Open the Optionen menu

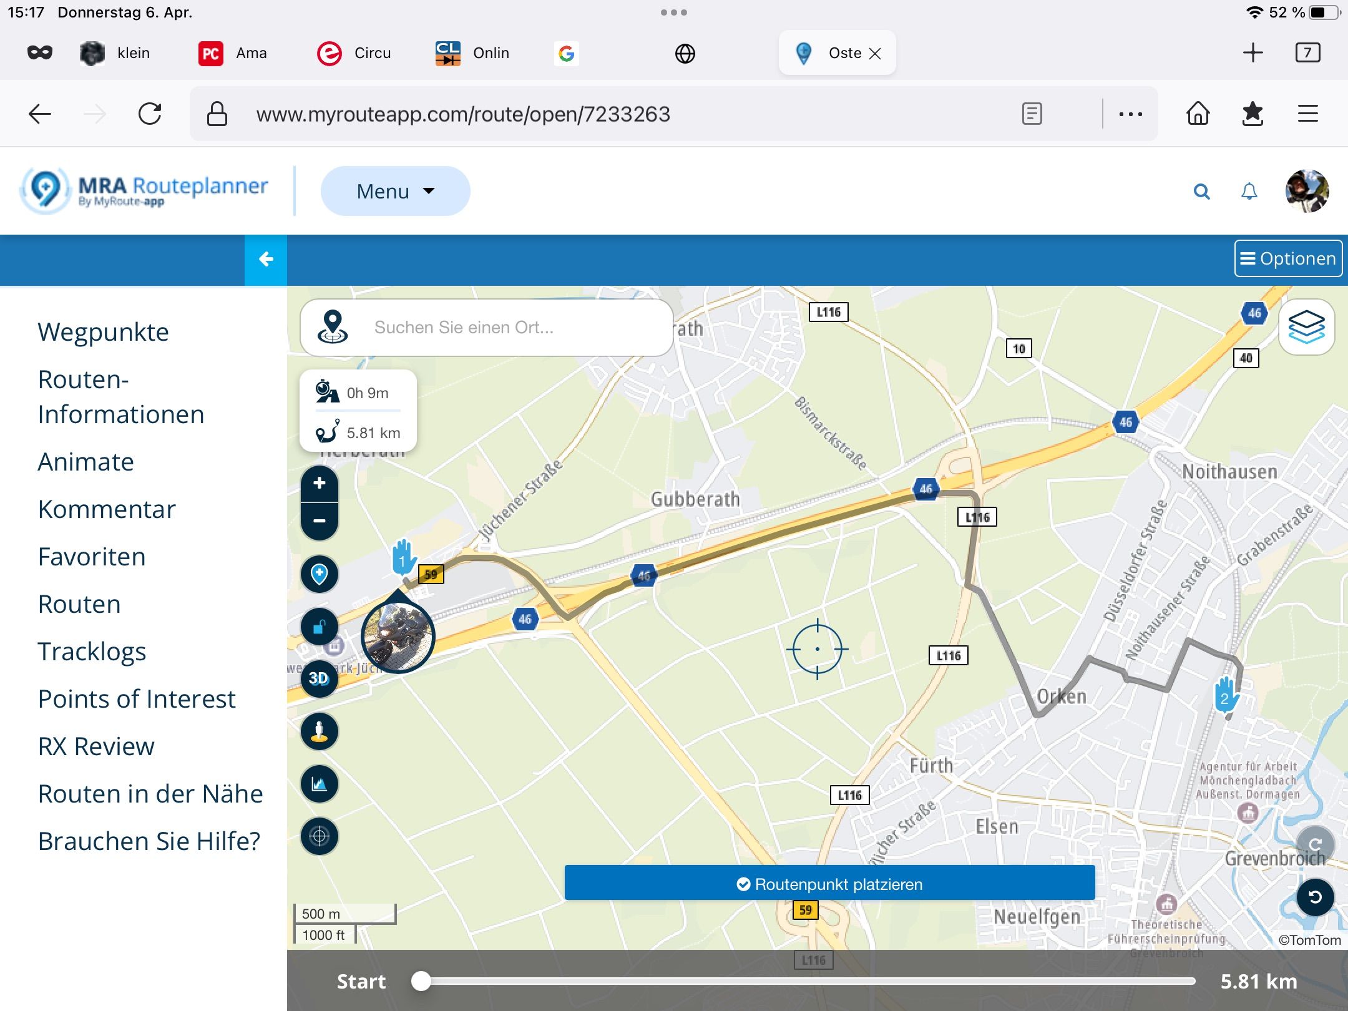click(1288, 258)
